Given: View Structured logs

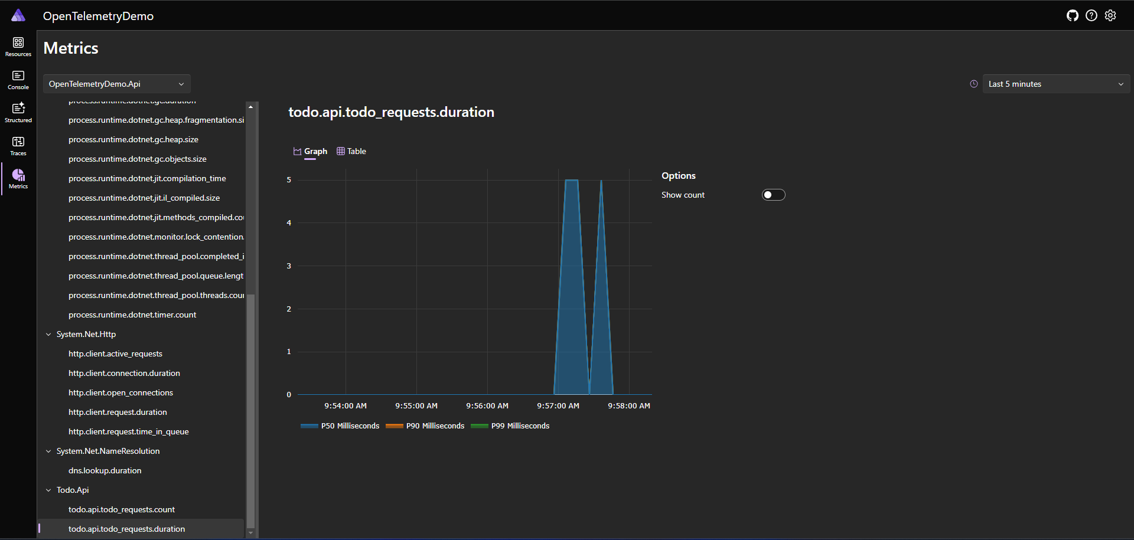Looking at the screenshot, I should tap(18, 112).
